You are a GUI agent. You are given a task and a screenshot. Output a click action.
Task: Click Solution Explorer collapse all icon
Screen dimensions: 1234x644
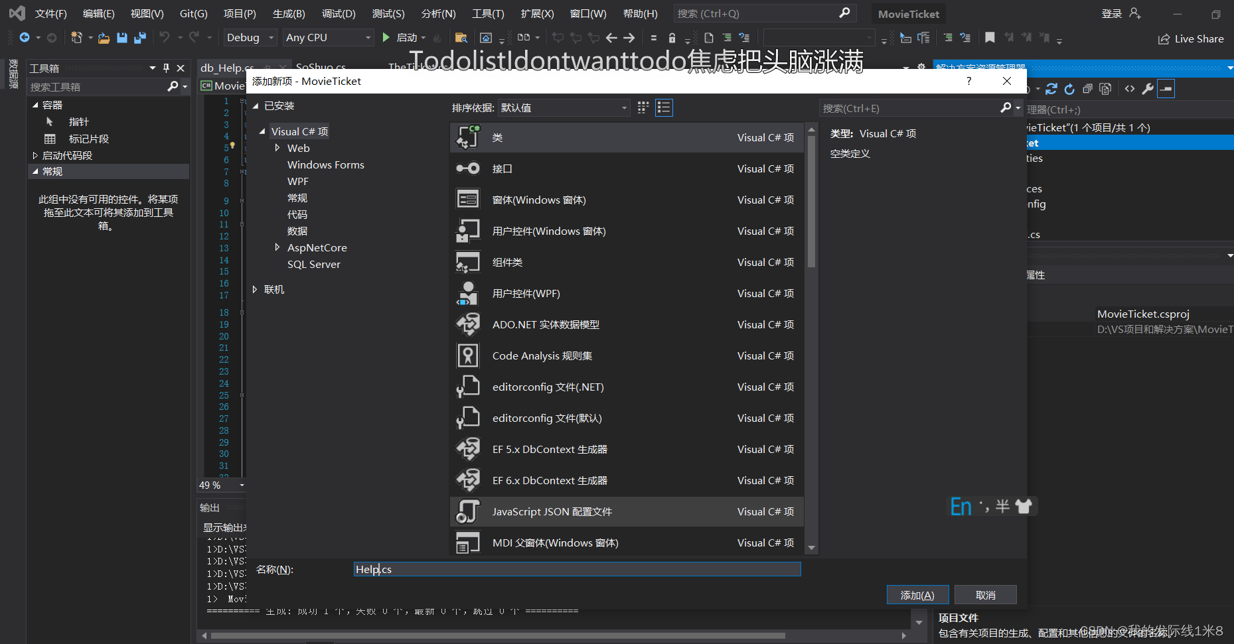coord(1087,89)
